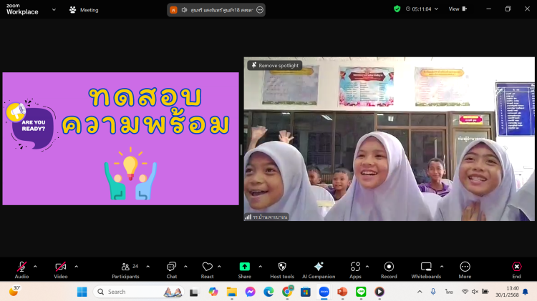Open the clock and date 13:40
The height and width of the screenshot is (301, 537).
click(x=507, y=292)
